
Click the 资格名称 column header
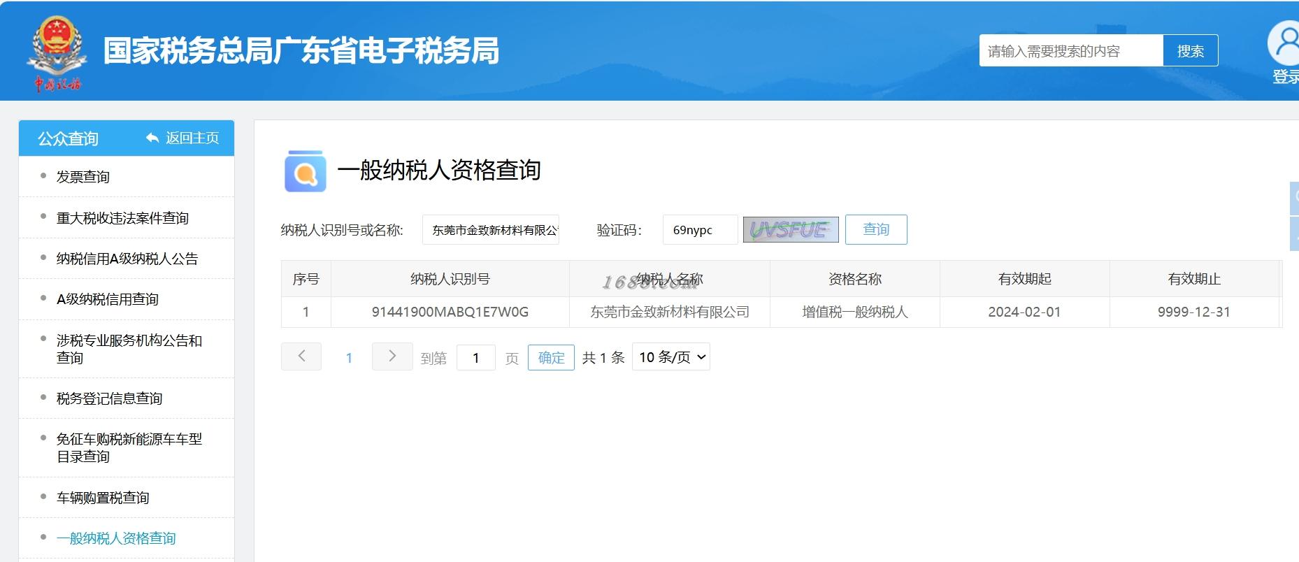click(x=855, y=279)
